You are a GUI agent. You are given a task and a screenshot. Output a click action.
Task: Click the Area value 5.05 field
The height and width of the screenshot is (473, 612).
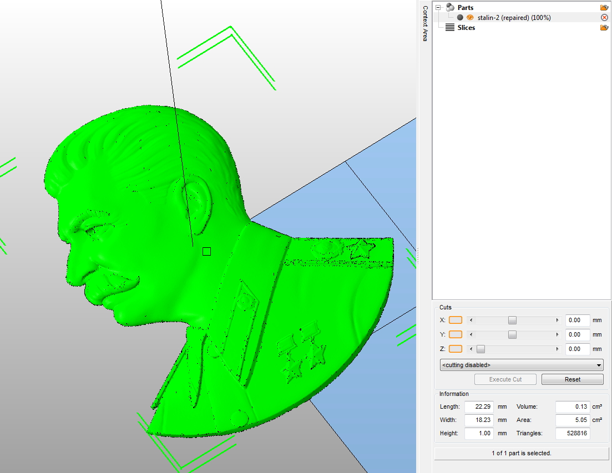573,420
